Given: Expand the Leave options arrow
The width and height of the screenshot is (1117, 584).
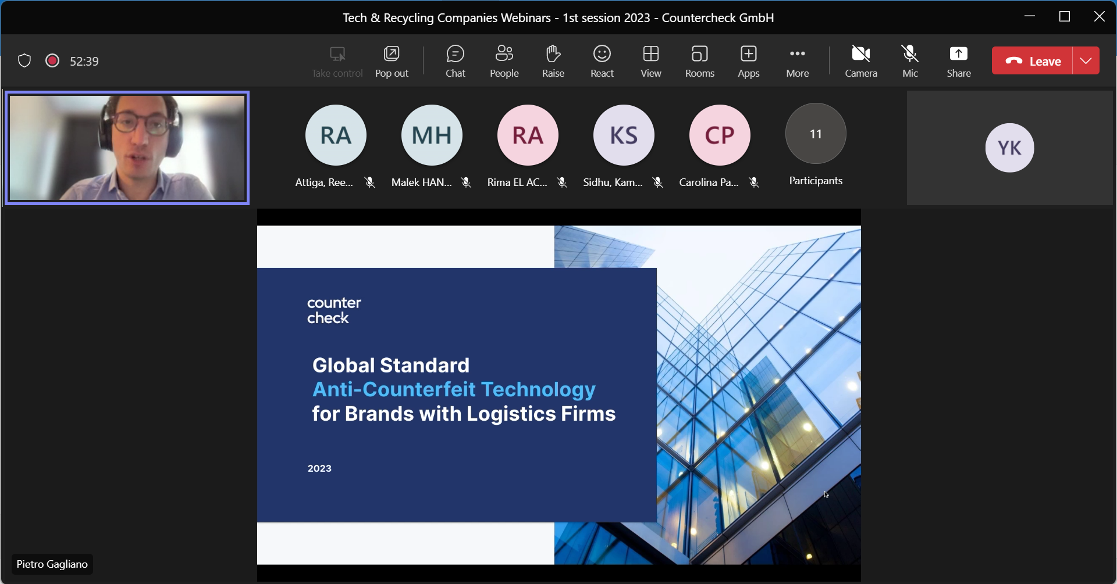Looking at the screenshot, I should 1086,60.
